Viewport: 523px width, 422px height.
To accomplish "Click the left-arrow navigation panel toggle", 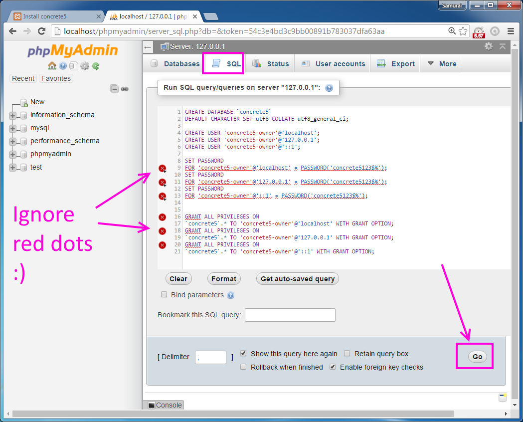I will [148, 47].
